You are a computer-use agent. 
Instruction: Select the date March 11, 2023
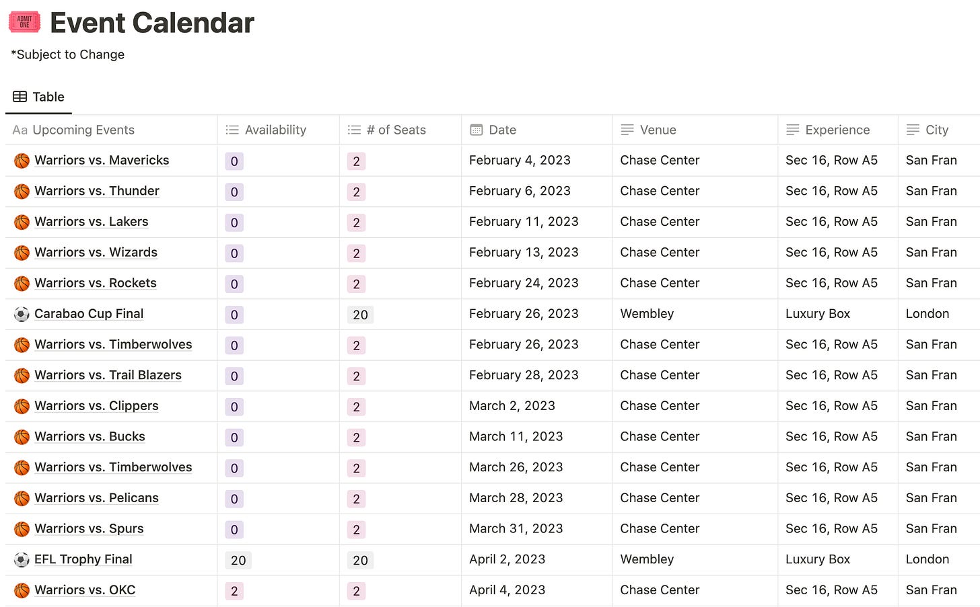click(x=516, y=436)
